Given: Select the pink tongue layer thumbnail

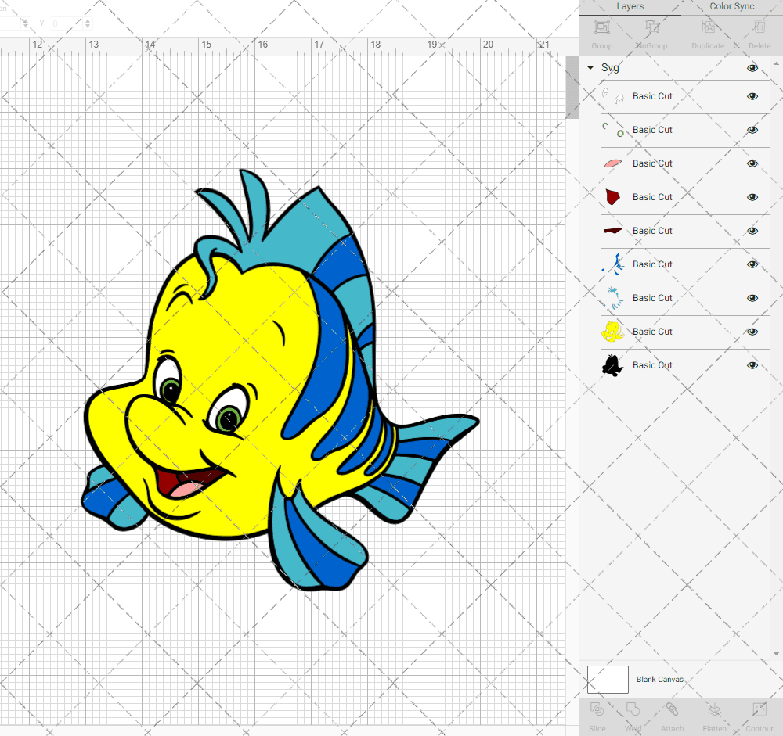Looking at the screenshot, I should point(613,163).
